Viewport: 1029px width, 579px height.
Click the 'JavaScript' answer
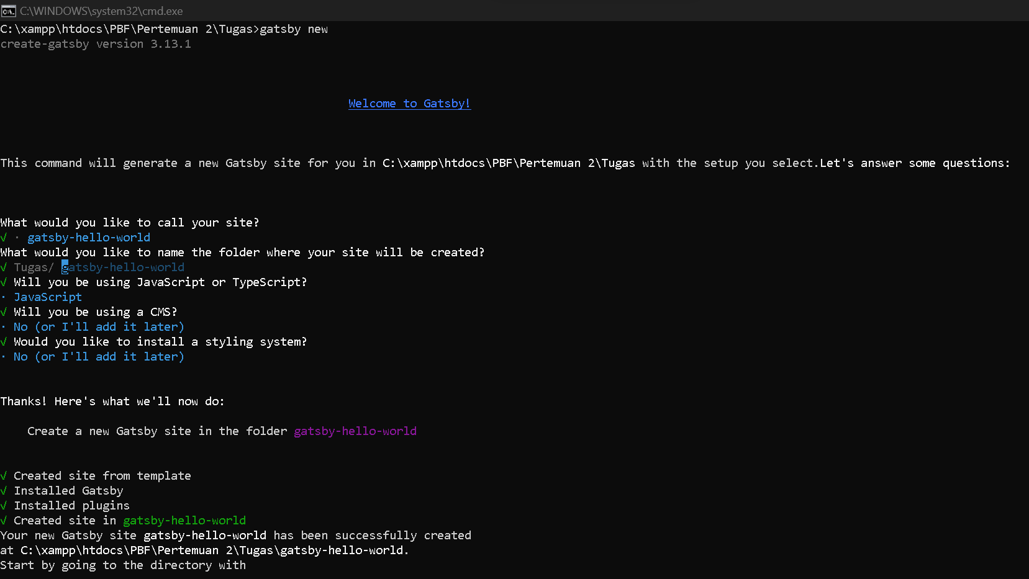coord(48,297)
